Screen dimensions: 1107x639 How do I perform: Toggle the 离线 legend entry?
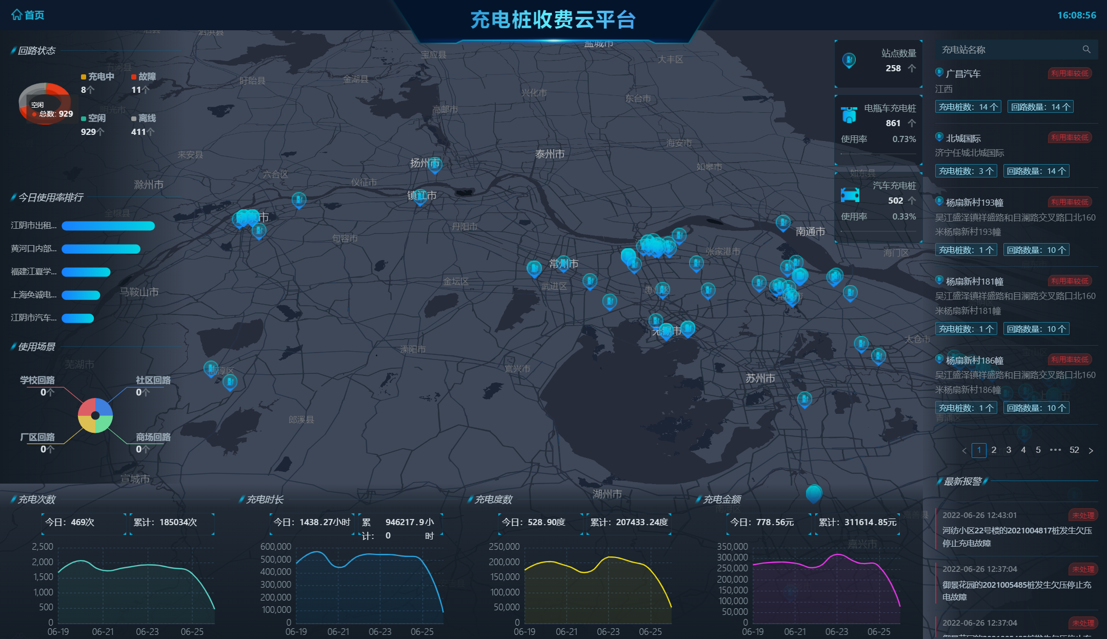[143, 118]
